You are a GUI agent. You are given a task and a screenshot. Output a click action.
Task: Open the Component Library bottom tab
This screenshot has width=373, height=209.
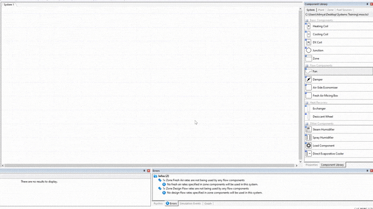coord(332,165)
